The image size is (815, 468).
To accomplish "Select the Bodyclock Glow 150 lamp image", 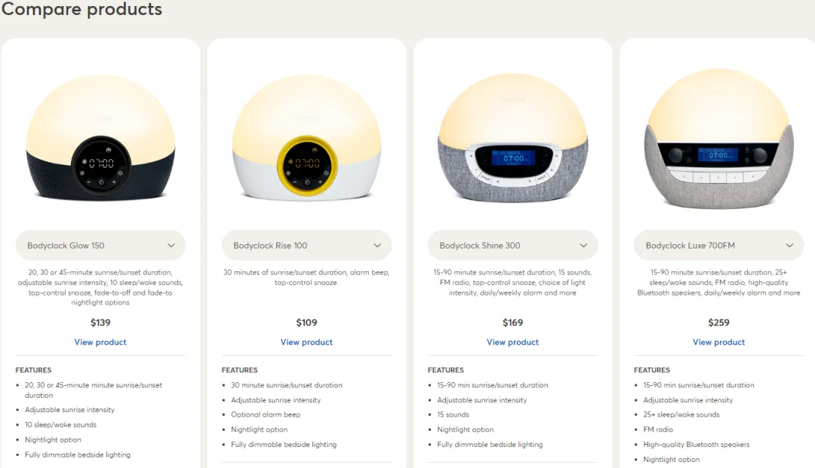I will click(x=100, y=138).
